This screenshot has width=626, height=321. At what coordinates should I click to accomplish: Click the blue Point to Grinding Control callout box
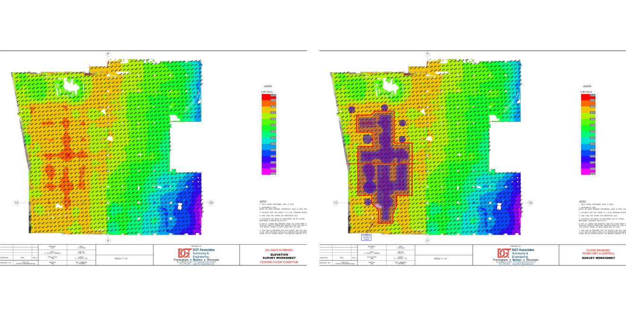tap(366, 238)
